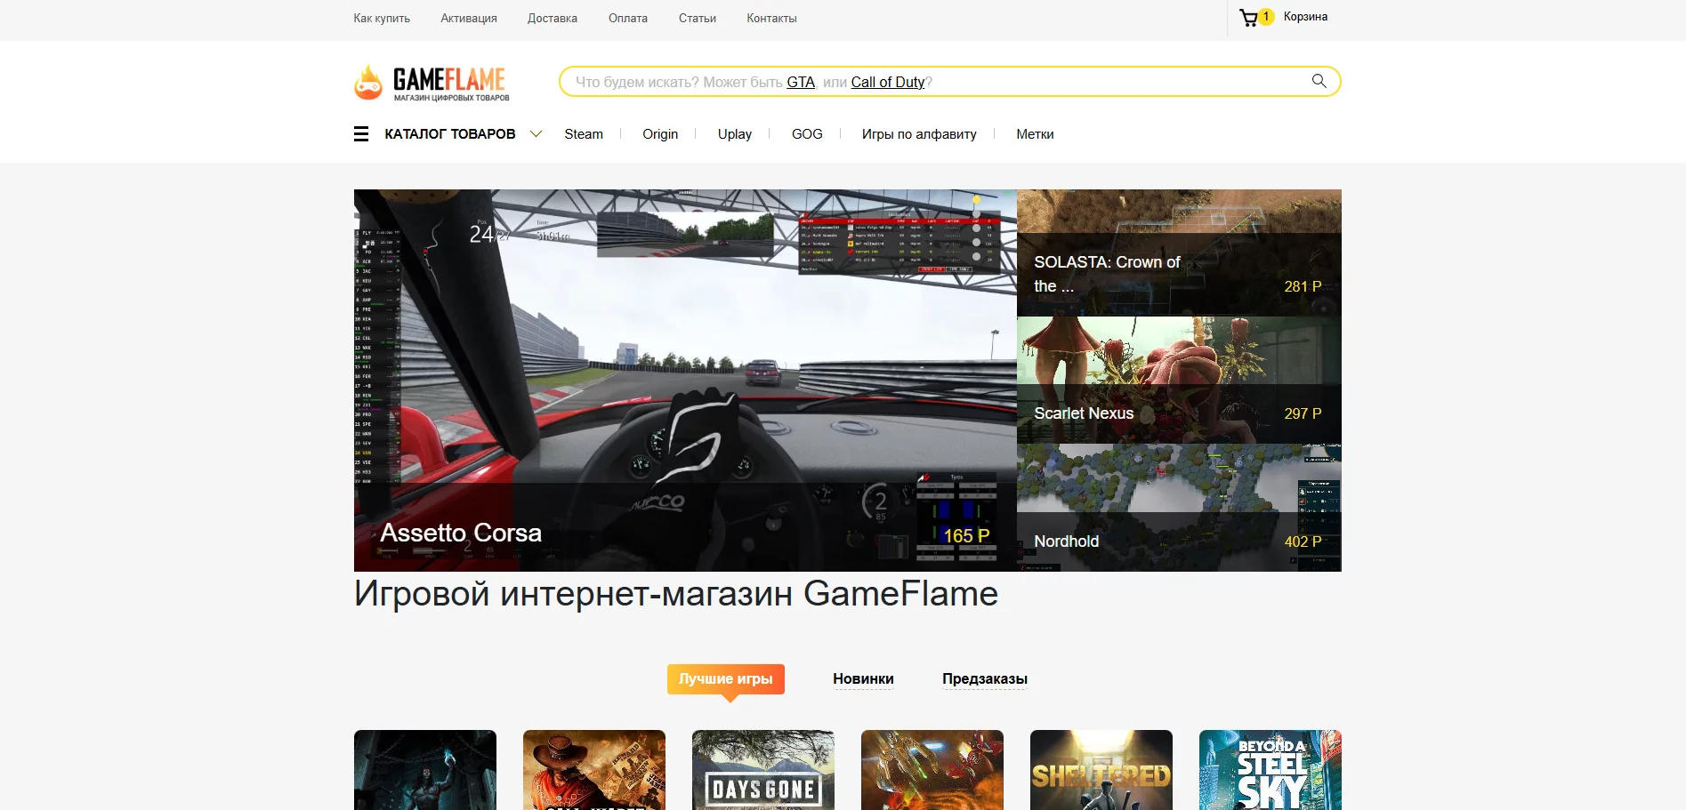1686x810 pixels.
Task: Go to the Активация page
Action: click(469, 18)
